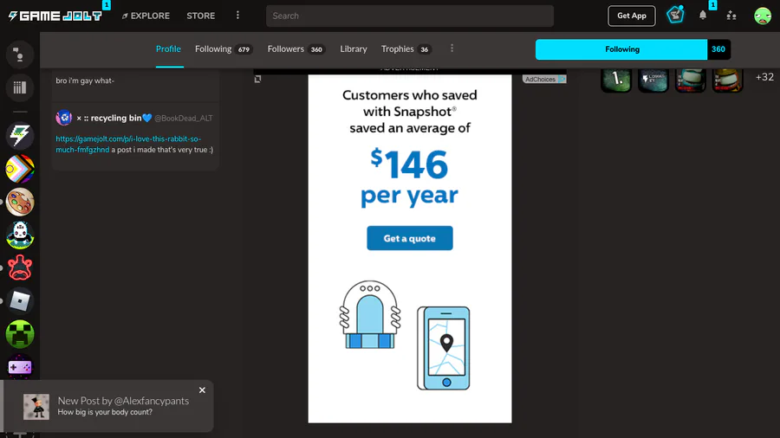Switch to the Following 679 tab
The image size is (780, 438).
tap(224, 49)
